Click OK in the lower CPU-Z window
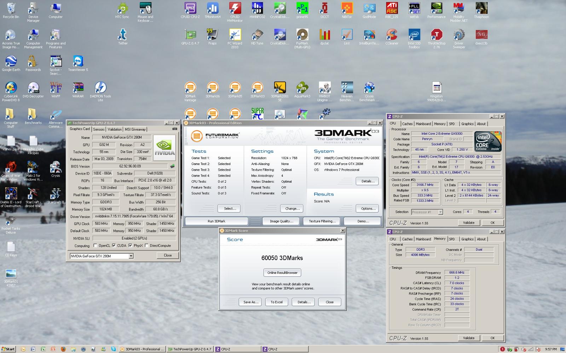 [492, 338]
